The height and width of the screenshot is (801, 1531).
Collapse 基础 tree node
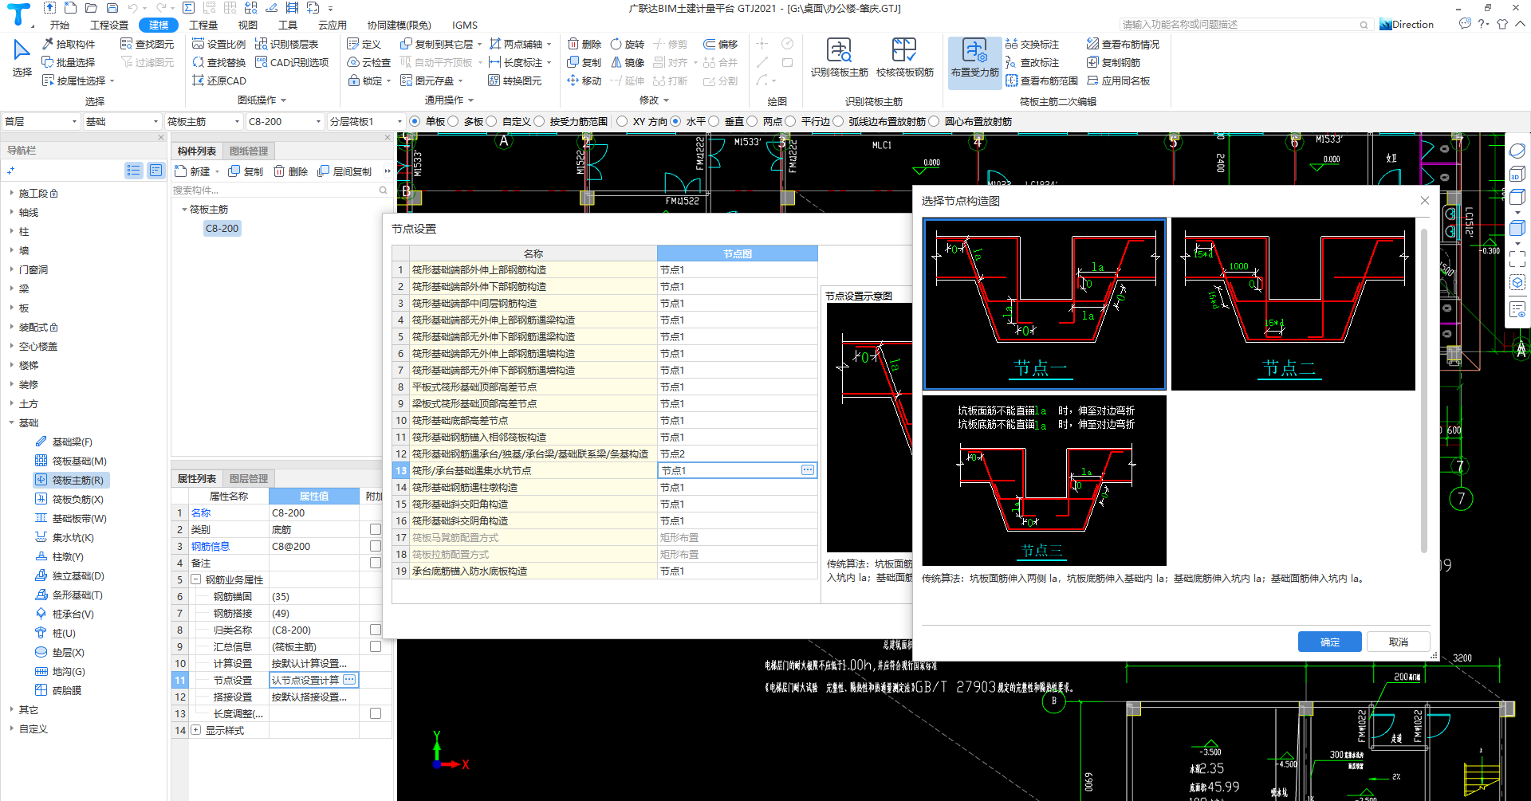[x=11, y=422]
